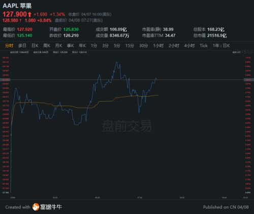This screenshot has width=254, height=214.
Task: Choose the 3分 interval tab
Action: click(105, 46)
